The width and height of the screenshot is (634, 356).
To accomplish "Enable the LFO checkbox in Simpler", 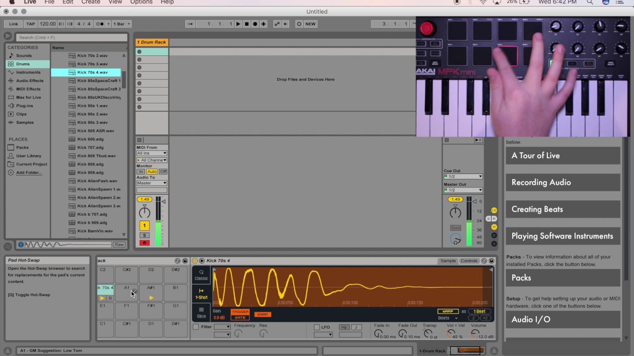I will [317, 327].
